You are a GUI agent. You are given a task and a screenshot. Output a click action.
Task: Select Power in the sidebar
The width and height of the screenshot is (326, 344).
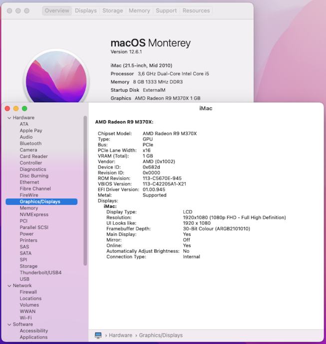click(26, 234)
